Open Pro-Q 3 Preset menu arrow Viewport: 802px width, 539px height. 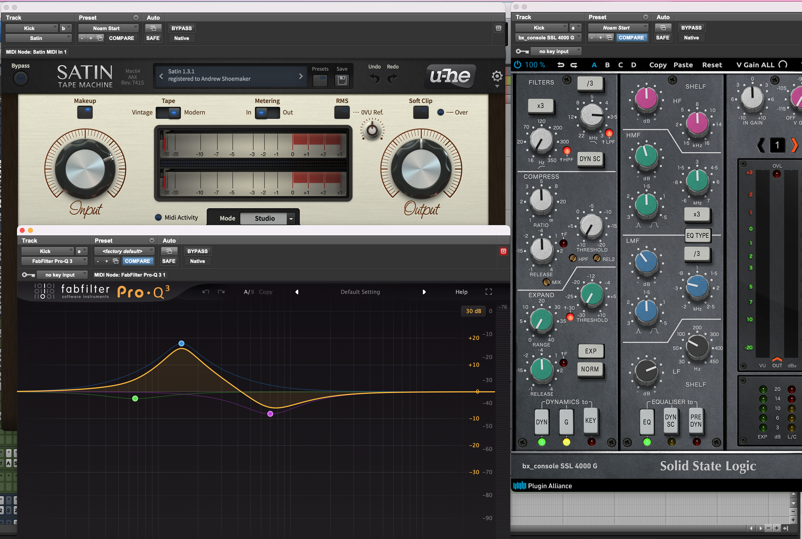tap(152, 240)
